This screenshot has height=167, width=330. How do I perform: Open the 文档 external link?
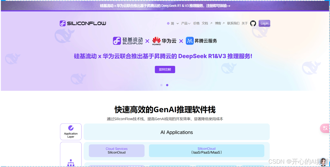[x=207, y=23]
